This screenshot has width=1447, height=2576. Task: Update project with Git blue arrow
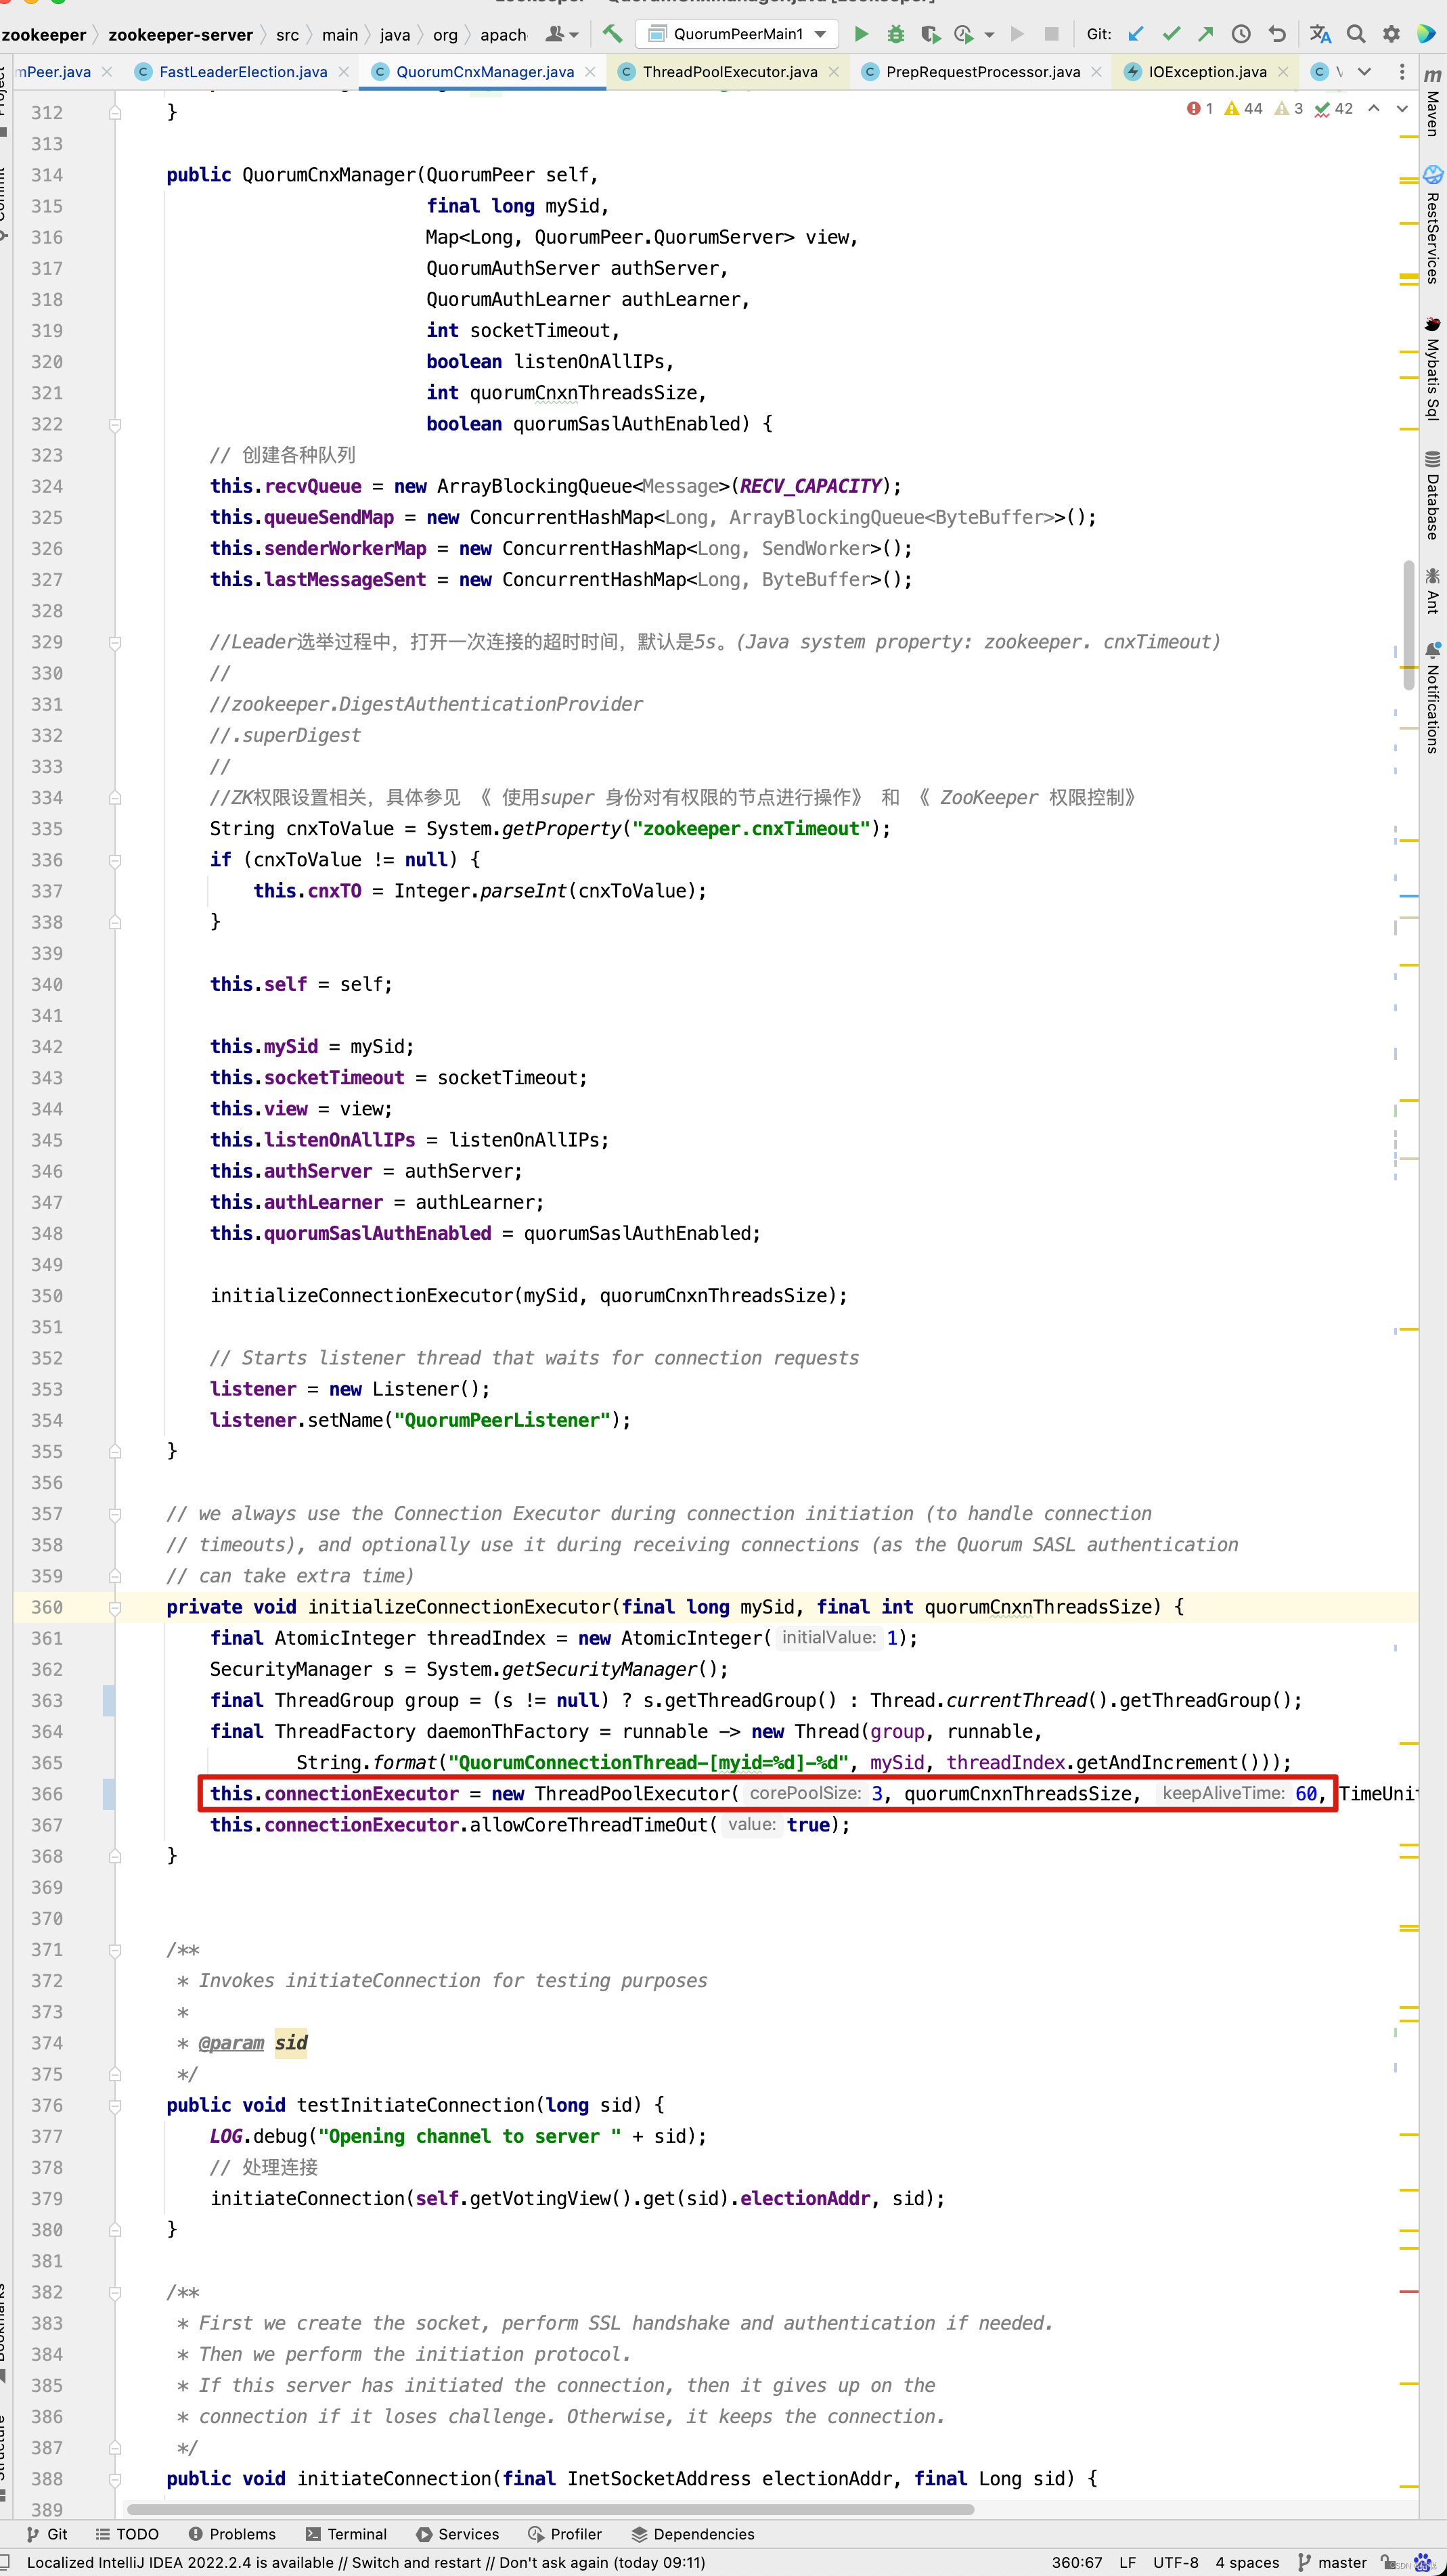(x=1135, y=34)
